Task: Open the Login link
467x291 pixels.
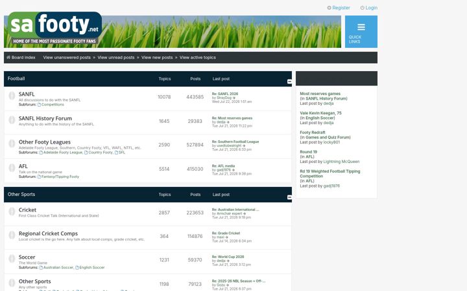Action: click(368, 8)
